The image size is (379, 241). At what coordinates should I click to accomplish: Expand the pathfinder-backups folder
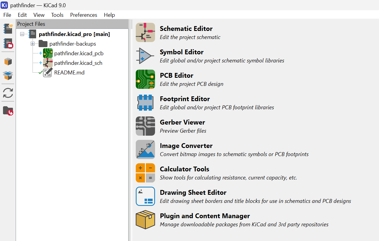[33, 44]
